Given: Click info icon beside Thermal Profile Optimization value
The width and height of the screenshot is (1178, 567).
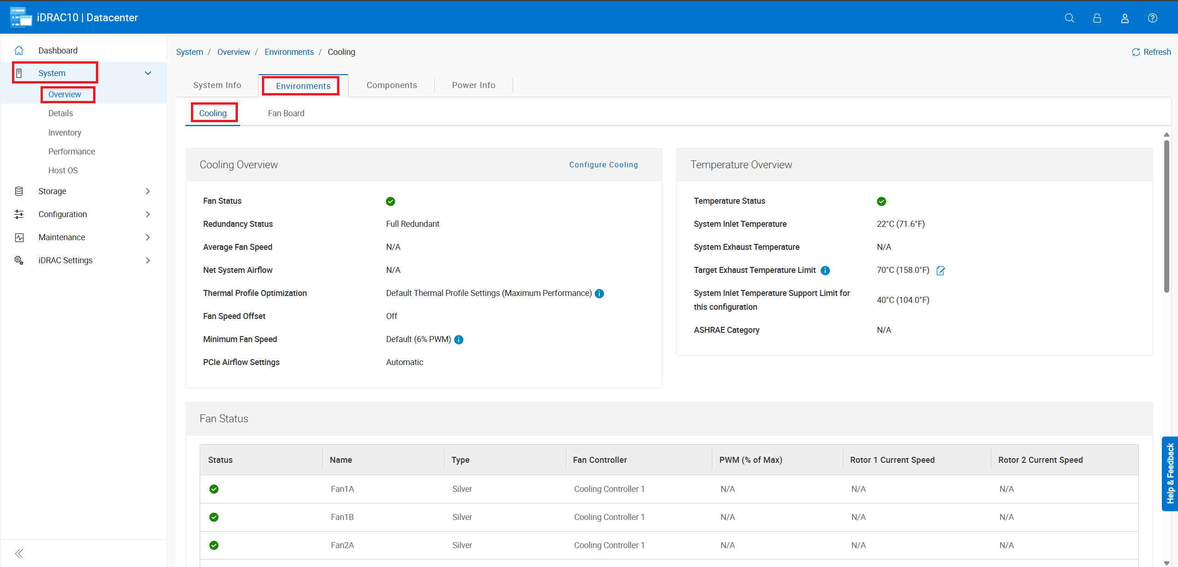Looking at the screenshot, I should (599, 294).
